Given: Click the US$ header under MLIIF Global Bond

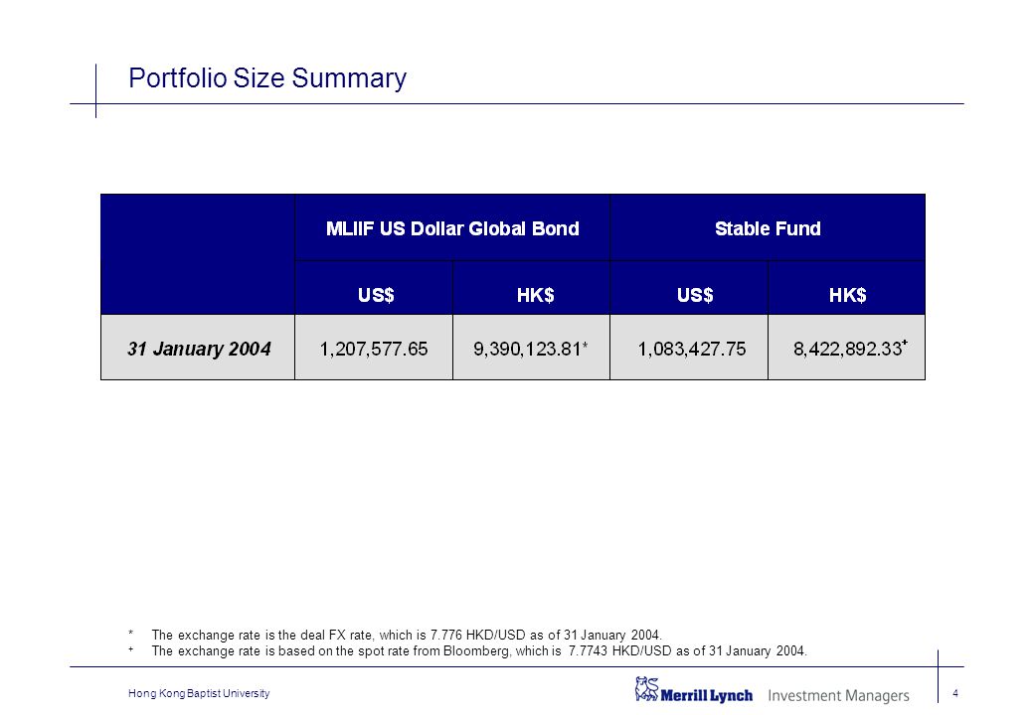Looking at the screenshot, I should click(376, 295).
